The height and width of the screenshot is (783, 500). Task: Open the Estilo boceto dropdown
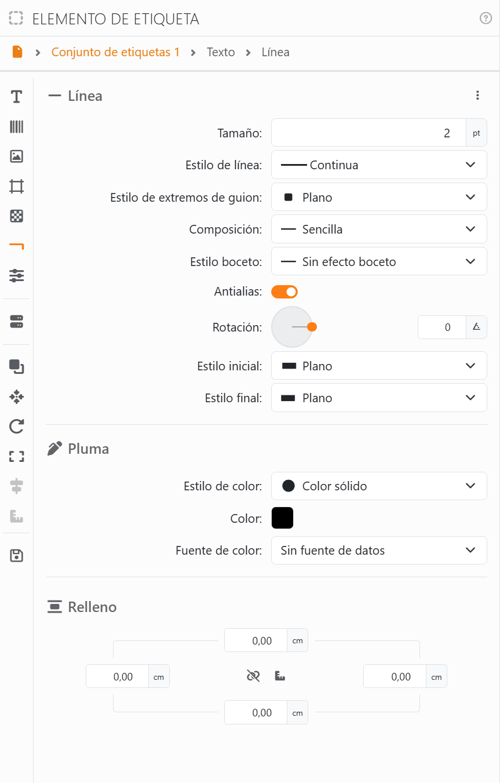click(379, 261)
